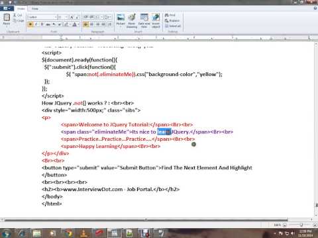This screenshot has width=318, height=238.
Task: Open the media player taskbar icon
Action: (x=52, y=233)
